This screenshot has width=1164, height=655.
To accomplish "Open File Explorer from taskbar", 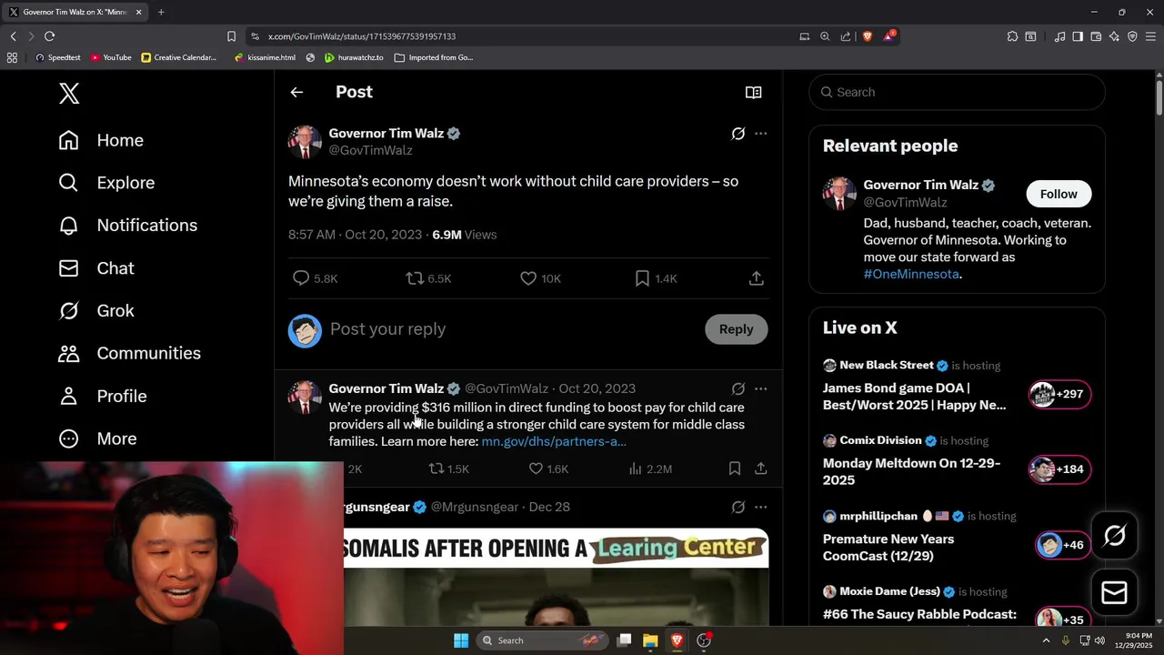I will [650, 640].
